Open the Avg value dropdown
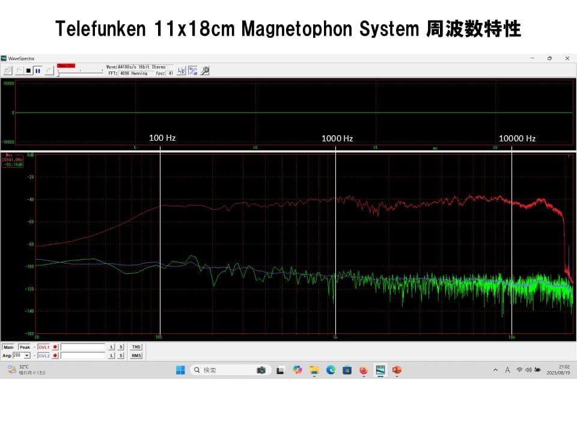The width and height of the screenshot is (577, 433). 27,355
